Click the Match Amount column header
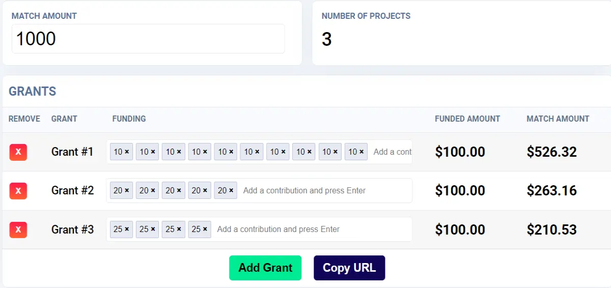The width and height of the screenshot is (611, 288). pyautogui.click(x=558, y=119)
